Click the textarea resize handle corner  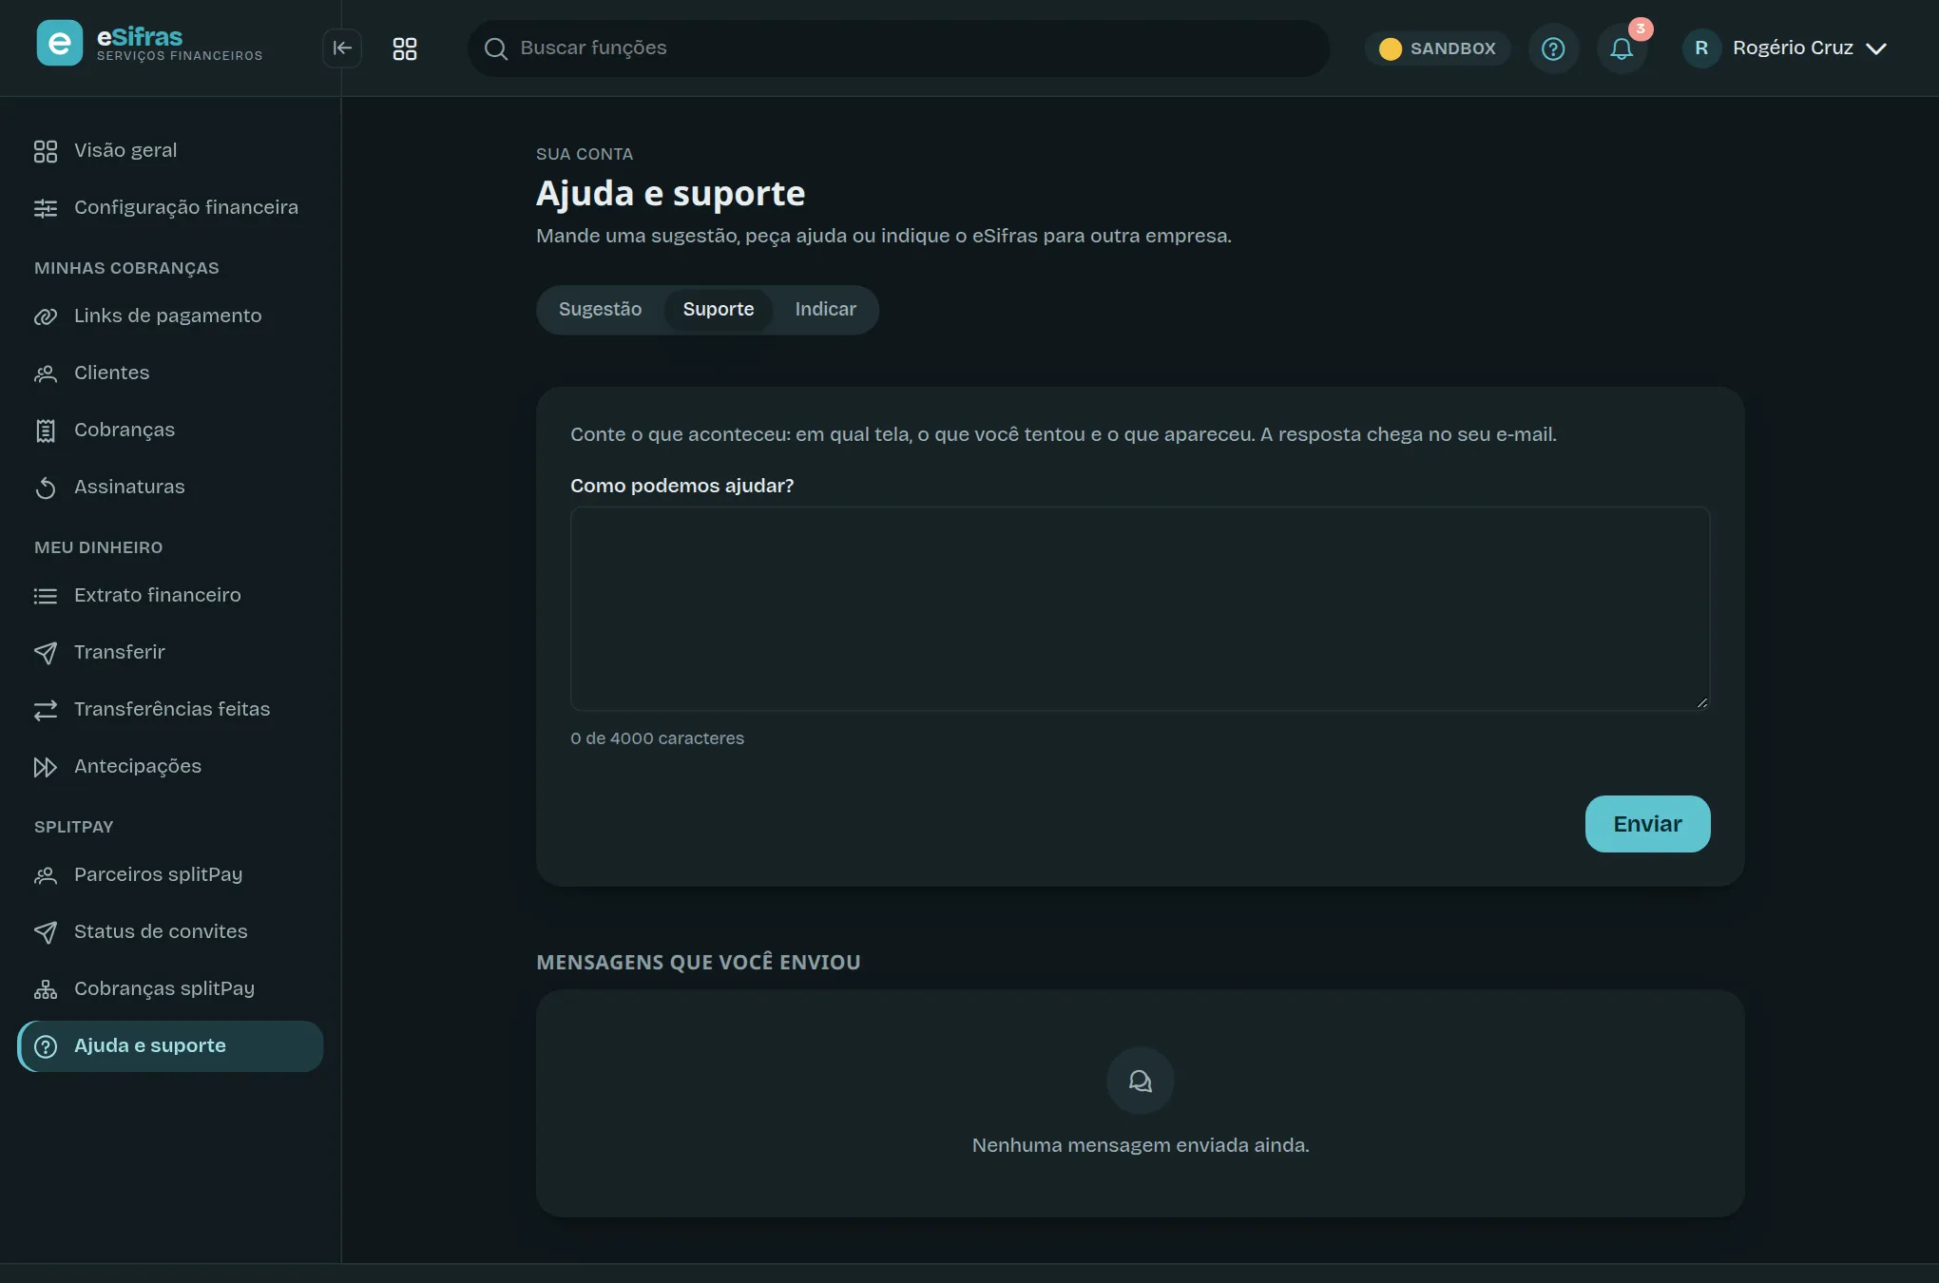(x=1701, y=702)
